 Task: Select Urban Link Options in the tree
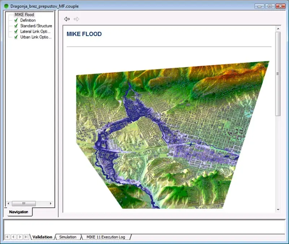click(36, 37)
